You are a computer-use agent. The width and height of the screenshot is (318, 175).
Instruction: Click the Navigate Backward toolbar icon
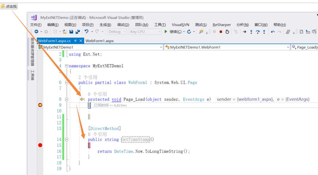tap(36, 31)
